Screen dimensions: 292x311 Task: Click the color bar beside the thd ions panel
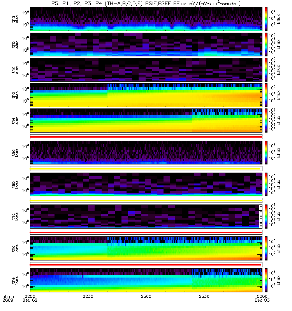[x=266, y=248]
